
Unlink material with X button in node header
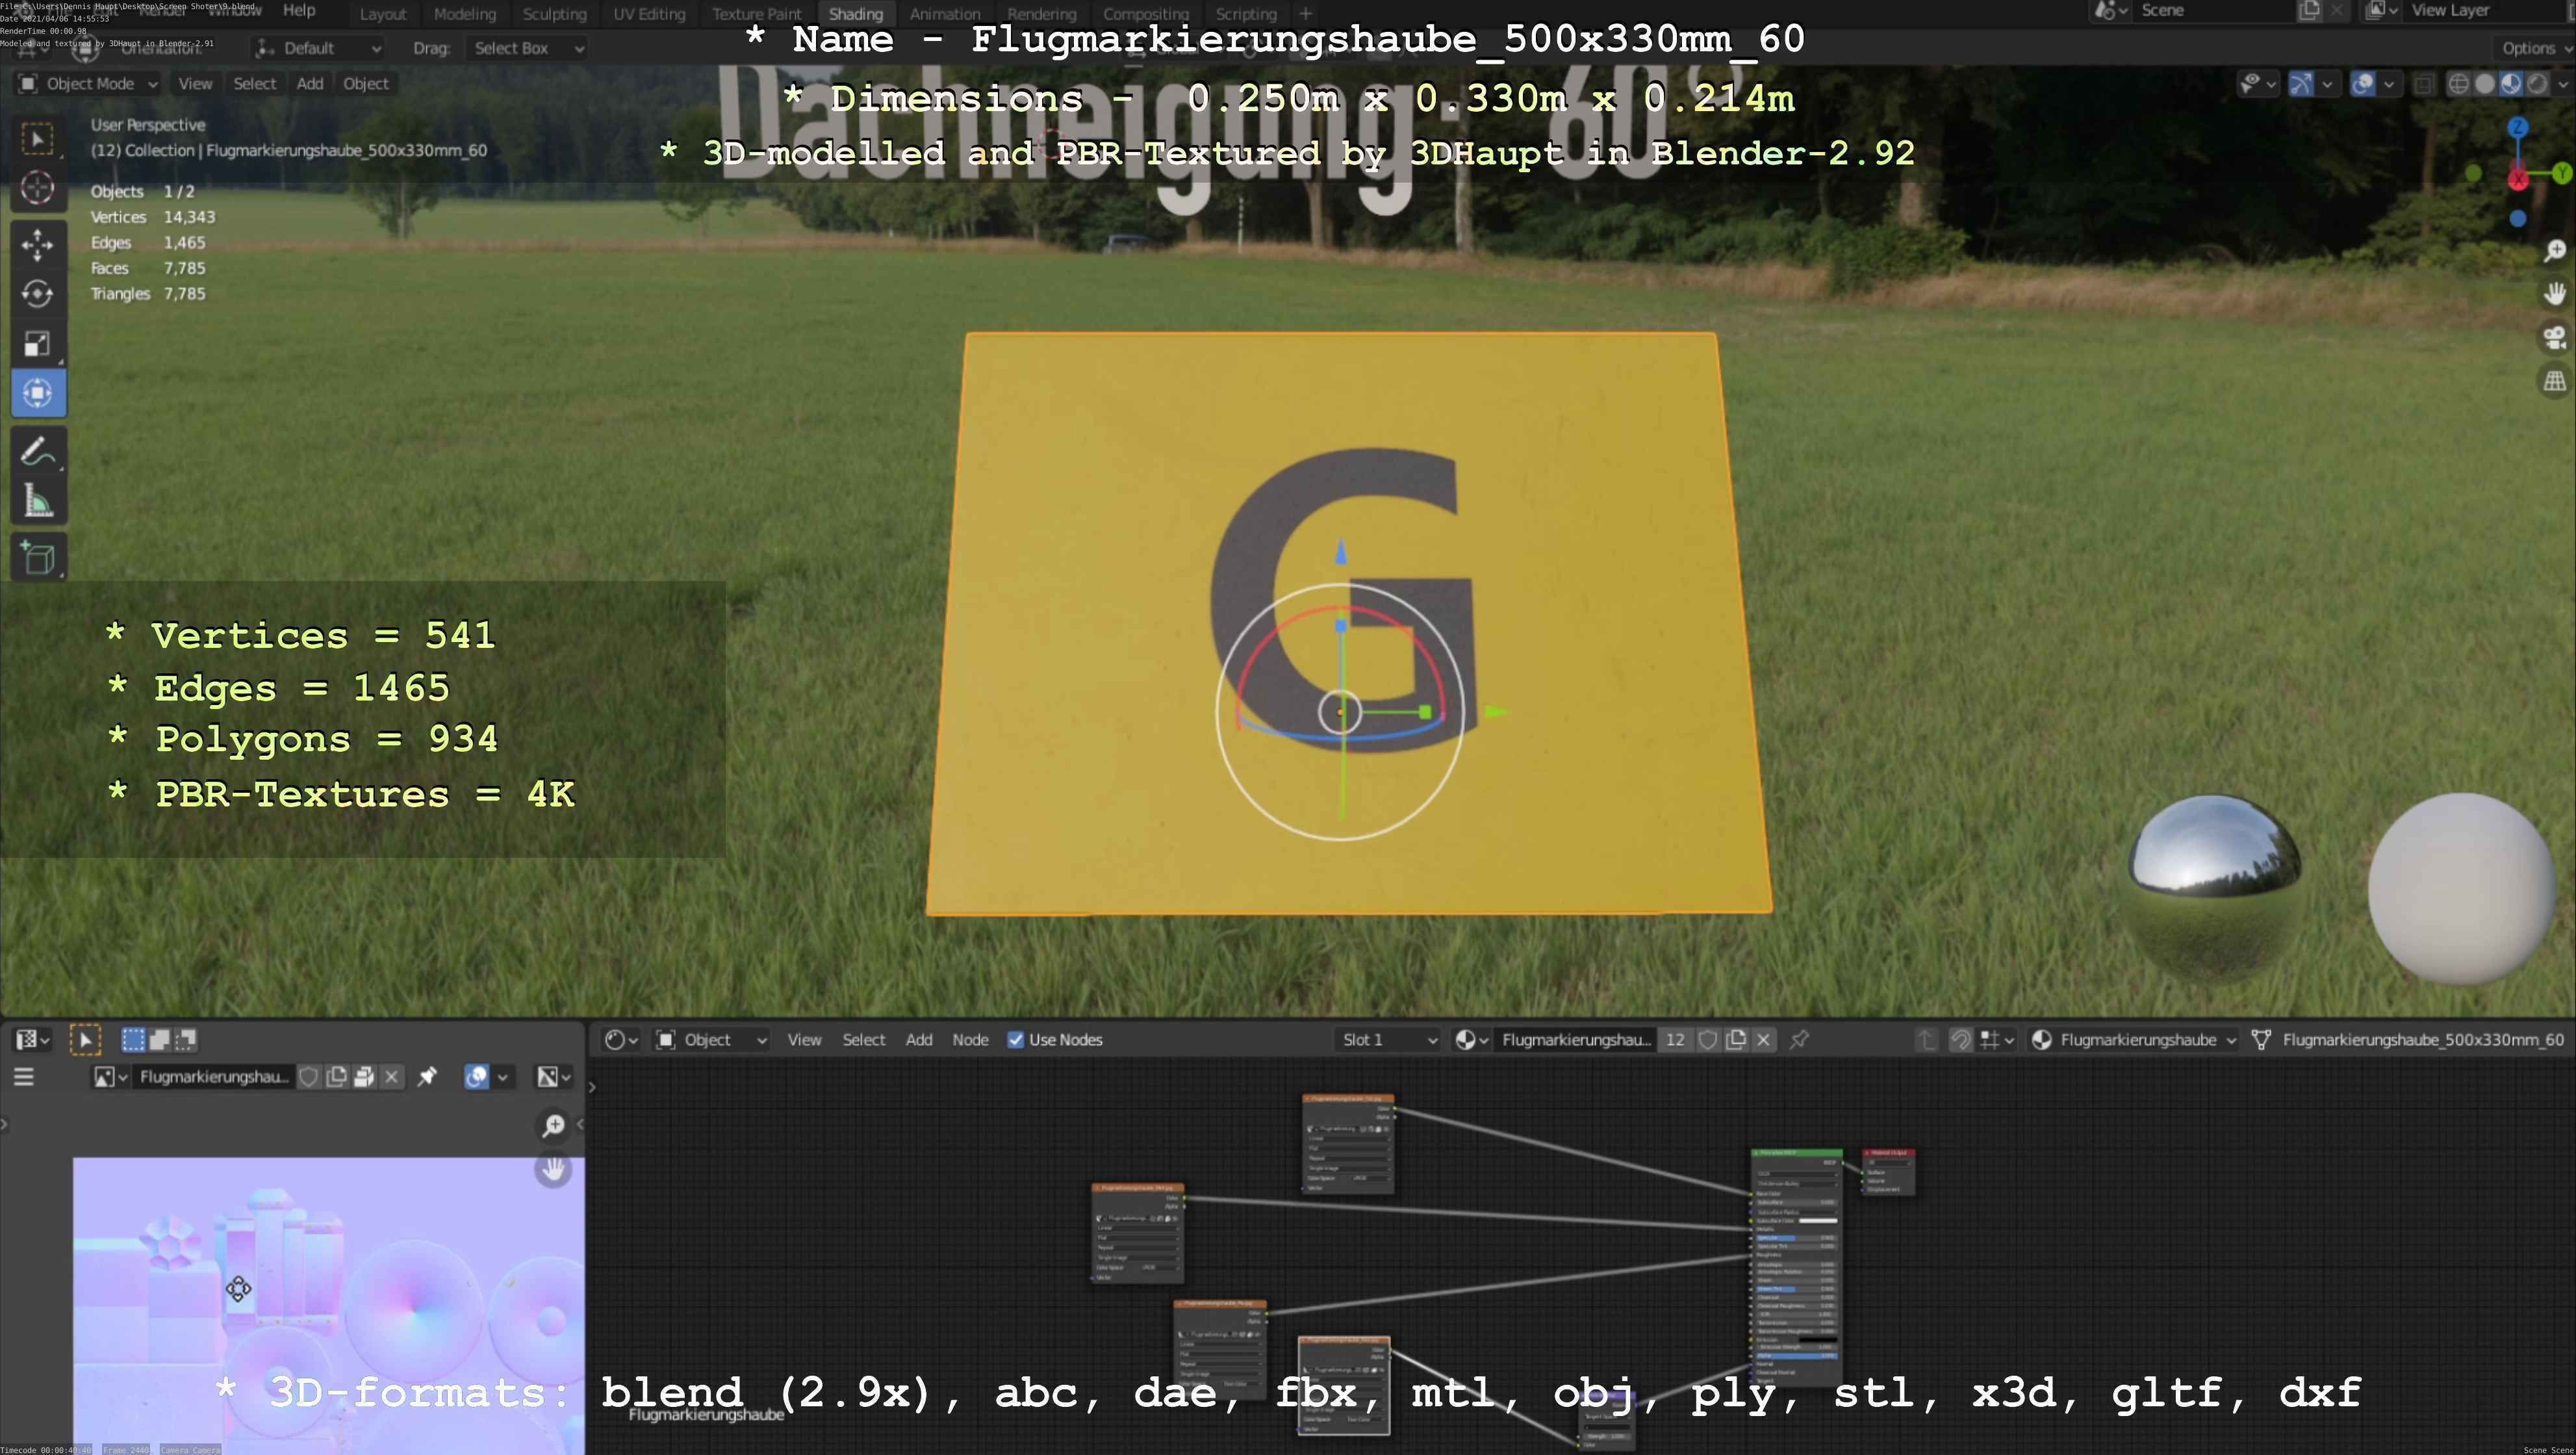(1764, 1040)
